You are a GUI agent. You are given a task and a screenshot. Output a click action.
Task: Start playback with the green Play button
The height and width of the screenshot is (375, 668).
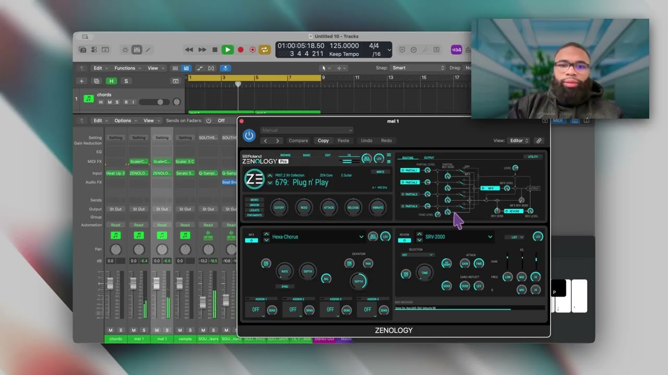point(227,49)
